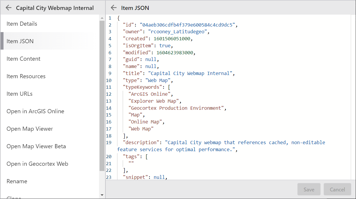Click the sidebar scrollbar up arrow
Screen dimensions: 356x199
pyautogui.click(x=102, y=18)
